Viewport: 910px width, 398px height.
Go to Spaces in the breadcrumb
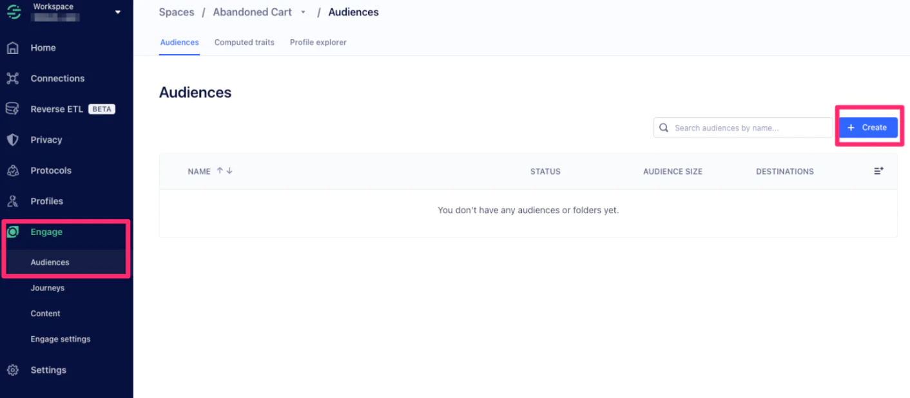pyautogui.click(x=177, y=12)
